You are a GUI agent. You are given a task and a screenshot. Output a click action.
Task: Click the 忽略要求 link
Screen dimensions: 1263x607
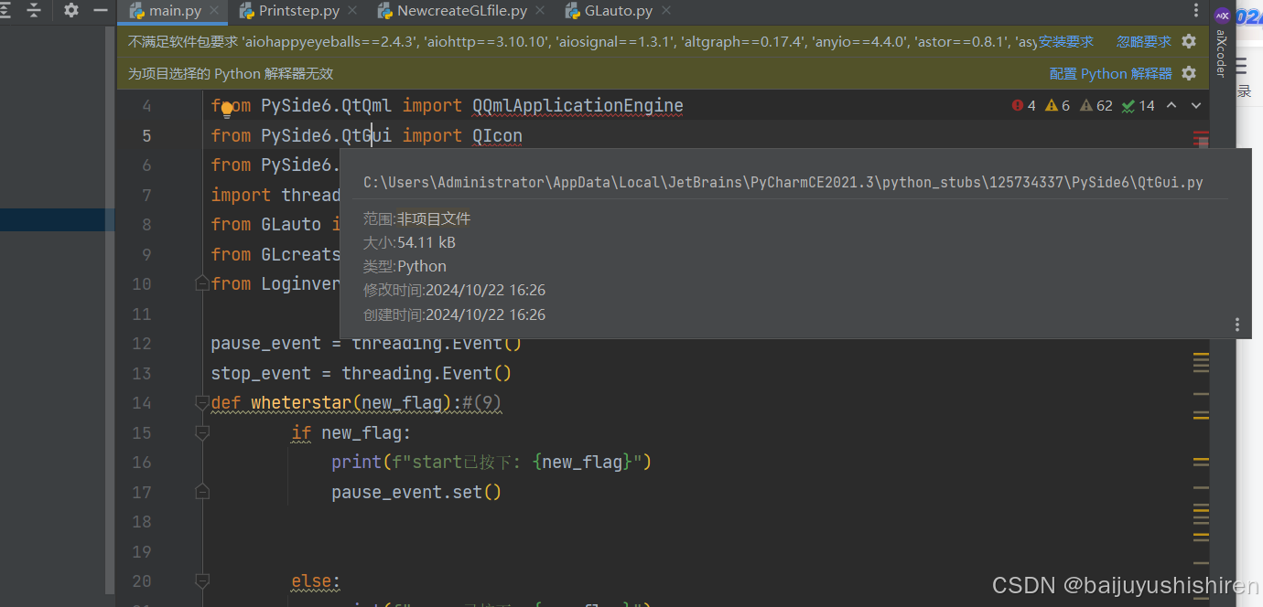coord(1144,41)
